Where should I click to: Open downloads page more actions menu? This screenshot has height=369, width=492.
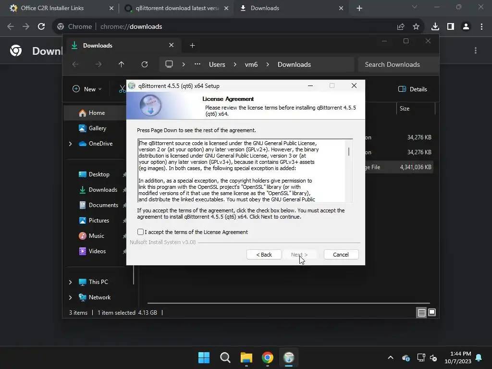tap(476, 50)
